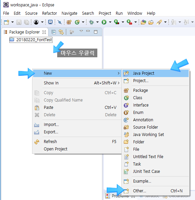Image resolution: width=195 pixels, height=200 pixels.
Task: Click the round profile toolbar icon
Action: pos(36,22)
